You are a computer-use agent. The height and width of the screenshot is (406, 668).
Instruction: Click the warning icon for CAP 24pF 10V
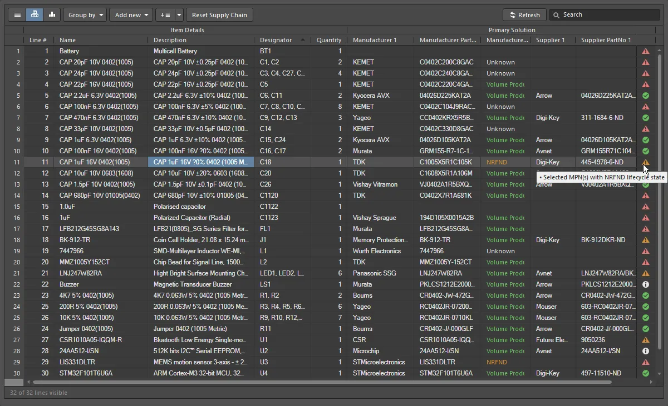(x=646, y=73)
